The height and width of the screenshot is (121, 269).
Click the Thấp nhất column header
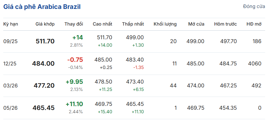pos(133,24)
